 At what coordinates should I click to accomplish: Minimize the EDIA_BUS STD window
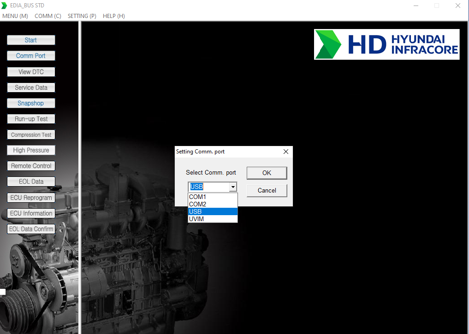pos(416,6)
